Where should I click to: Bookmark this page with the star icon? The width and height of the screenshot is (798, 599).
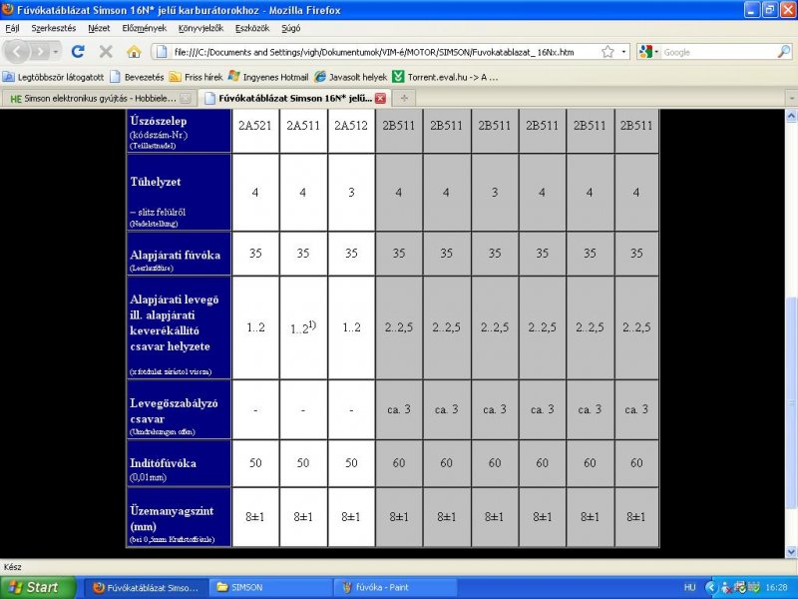607,52
